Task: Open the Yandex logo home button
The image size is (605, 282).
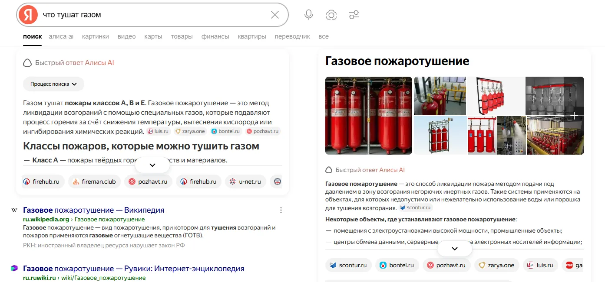Action: click(x=28, y=15)
